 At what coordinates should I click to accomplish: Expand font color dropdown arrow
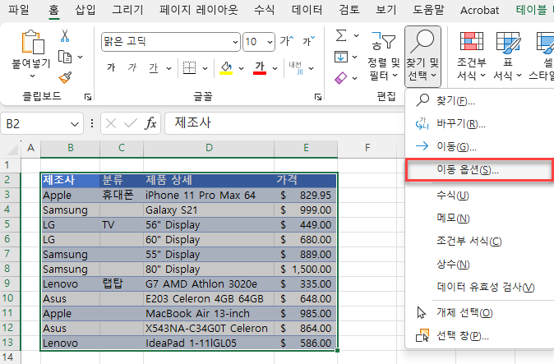(275, 68)
